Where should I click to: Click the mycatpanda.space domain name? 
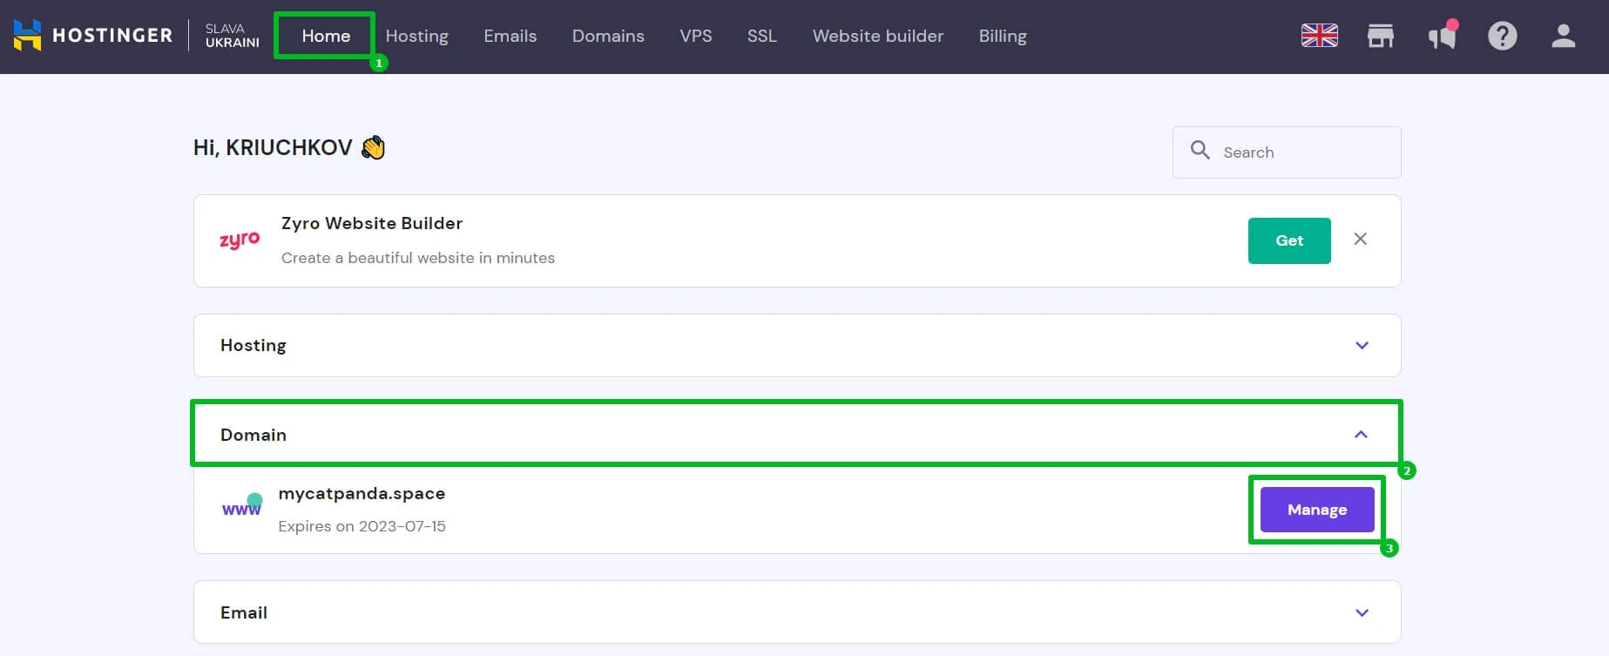point(362,493)
